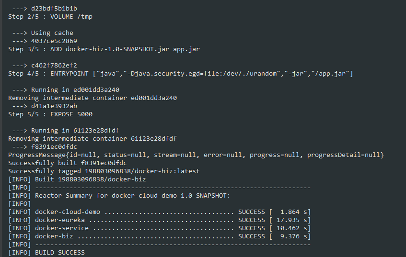Click the docker-cloud-demo SUCCESS row
Image resolution: width=406 pixels, height=257 pixels.
click(x=160, y=212)
